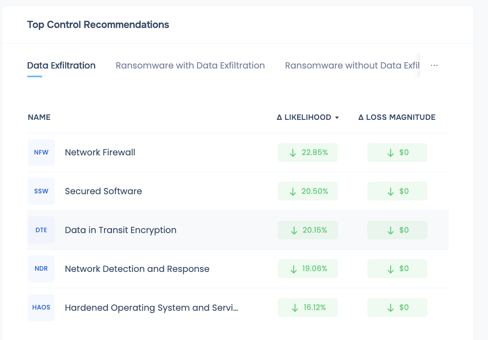Click the HAOS badge icon
The image size is (488, 340).
click(41, 307)
